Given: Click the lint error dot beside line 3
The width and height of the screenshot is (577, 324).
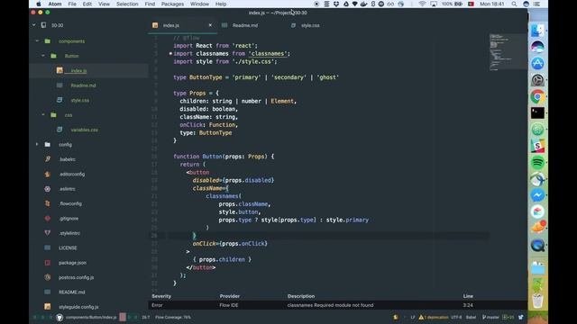Looking at the screenshot, I should click(x=170, y=54).
